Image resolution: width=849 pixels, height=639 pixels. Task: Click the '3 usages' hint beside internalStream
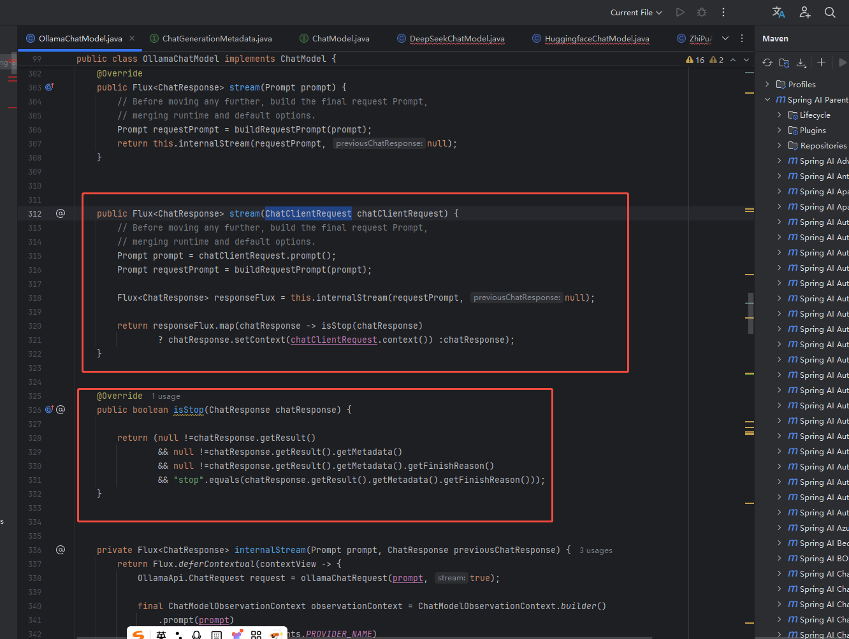pyautogui.click(x=596, y=550)
